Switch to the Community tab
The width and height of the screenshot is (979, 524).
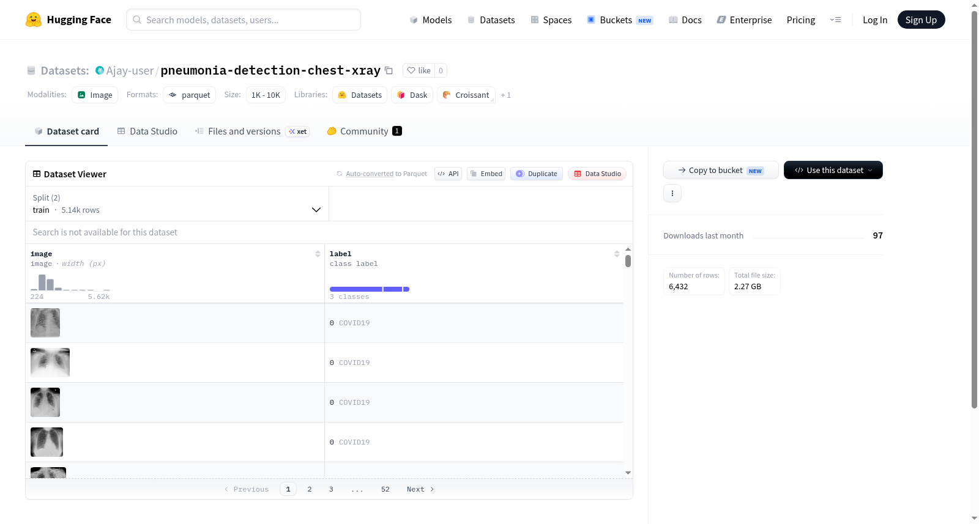point(364,131)
